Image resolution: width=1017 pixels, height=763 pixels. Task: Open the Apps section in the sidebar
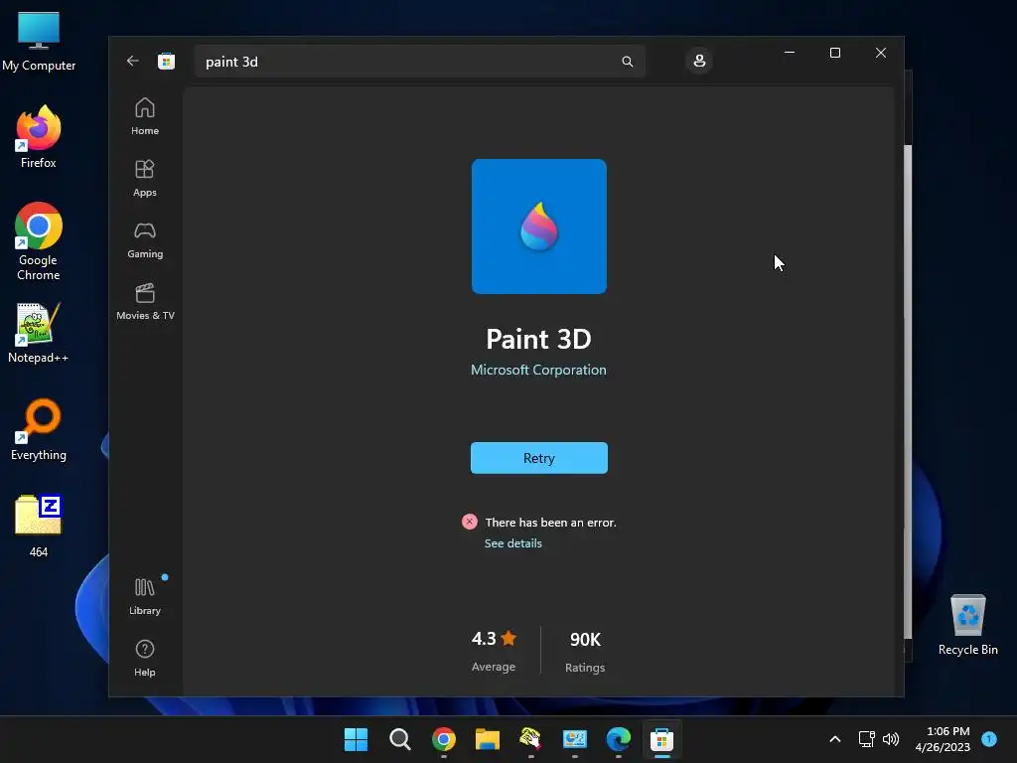(x=145, y=179)
